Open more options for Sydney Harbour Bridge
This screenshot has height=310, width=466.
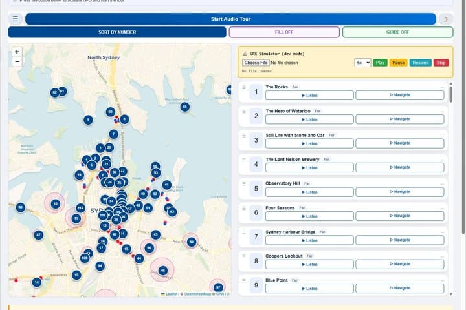point(442,232)
